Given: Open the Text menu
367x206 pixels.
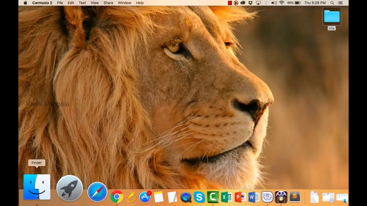Looking at the screenshot, I should pos(82,3).
